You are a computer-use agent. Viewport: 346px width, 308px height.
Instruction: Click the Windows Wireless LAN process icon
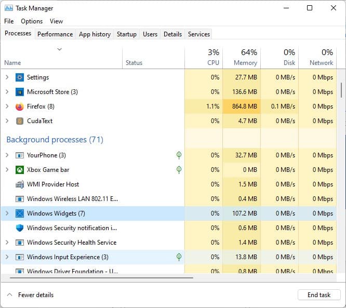pos(20,199)
